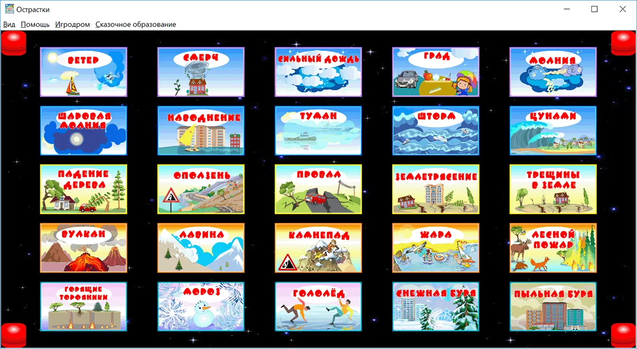Click the red button at the top left
This screenshot has width=637, height=349.
click(13, 42)
